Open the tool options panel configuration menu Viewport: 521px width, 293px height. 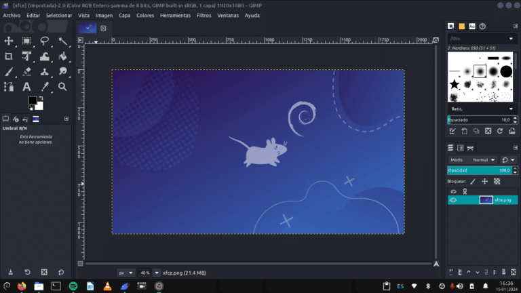66,119
